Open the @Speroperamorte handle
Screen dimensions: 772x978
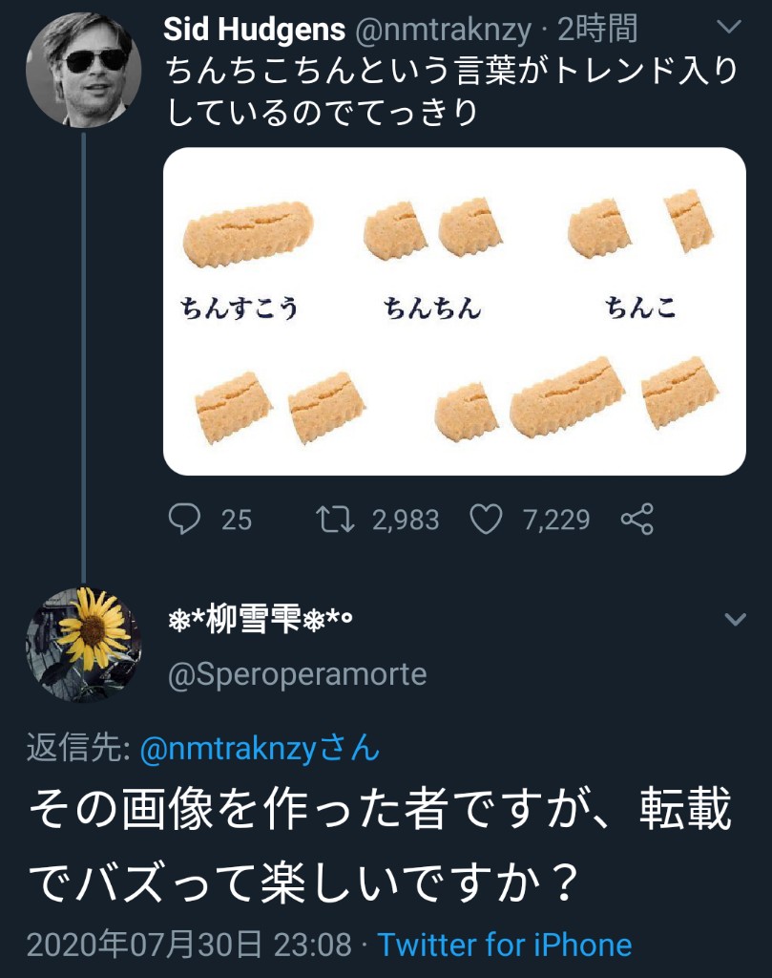tap(297, 674)
